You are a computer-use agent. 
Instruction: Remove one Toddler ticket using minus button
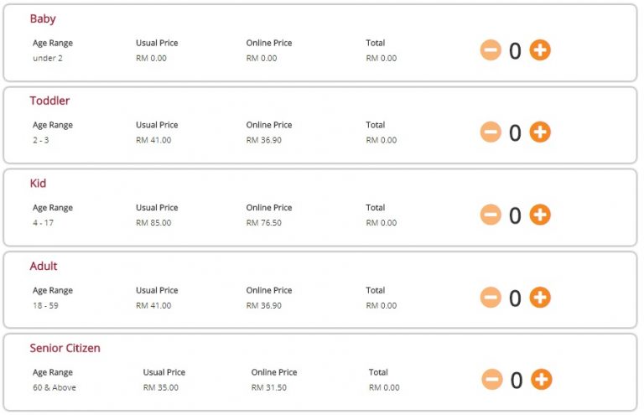tap(491, 132)
